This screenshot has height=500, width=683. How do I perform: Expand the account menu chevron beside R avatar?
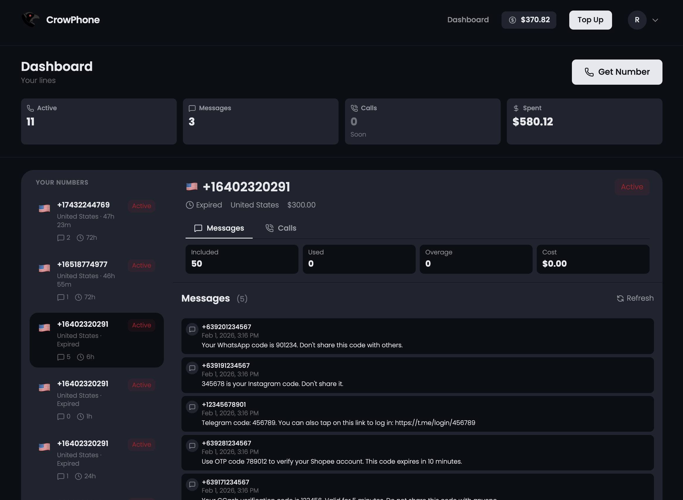655,20
